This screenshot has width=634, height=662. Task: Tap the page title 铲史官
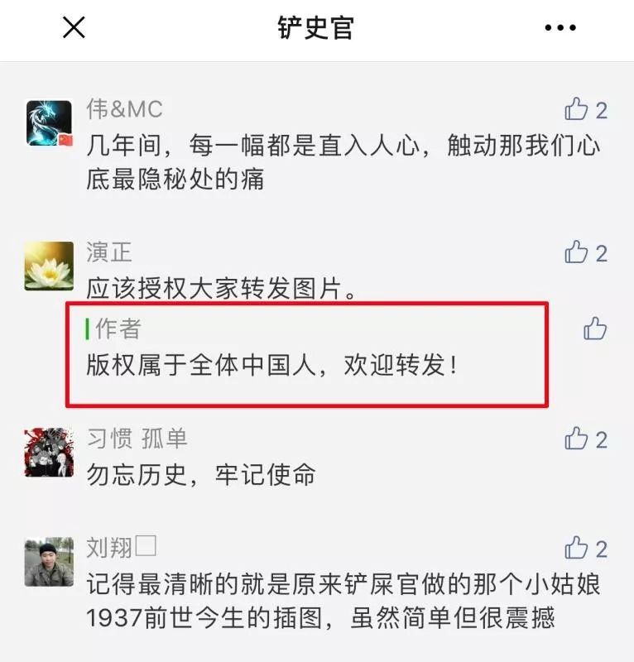click(315, 28)
